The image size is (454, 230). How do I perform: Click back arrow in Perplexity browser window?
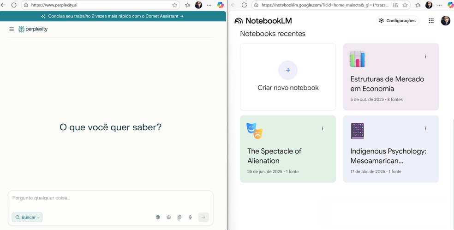point(3,5)
